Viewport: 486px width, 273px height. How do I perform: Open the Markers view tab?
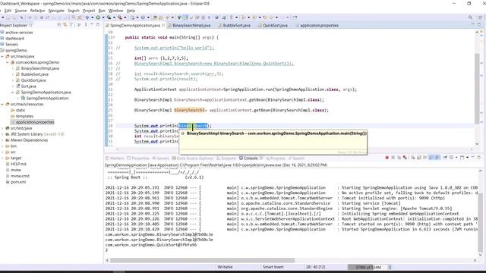(x=115, y=158)
